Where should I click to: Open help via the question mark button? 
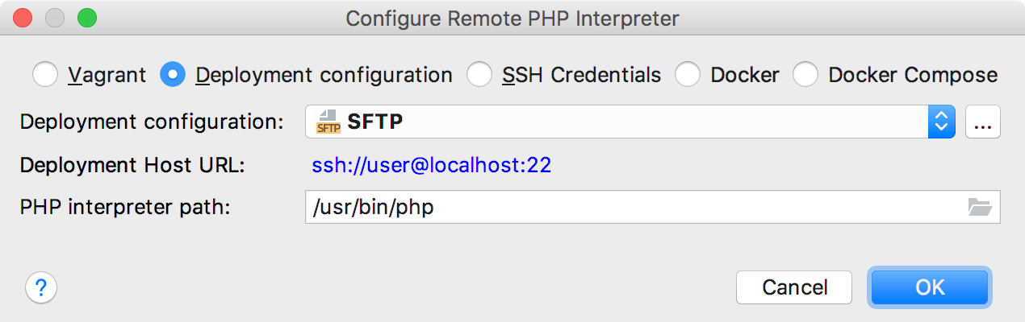pyautogui.click(x=42, y=287)
